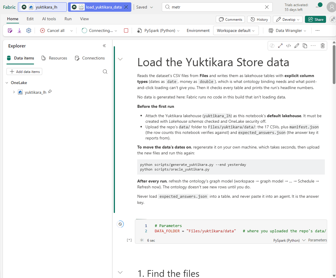This screenshot has height=278, width=336.
Task: Open the Data Wrangler dropdown
Action: [x=287, y=31]
